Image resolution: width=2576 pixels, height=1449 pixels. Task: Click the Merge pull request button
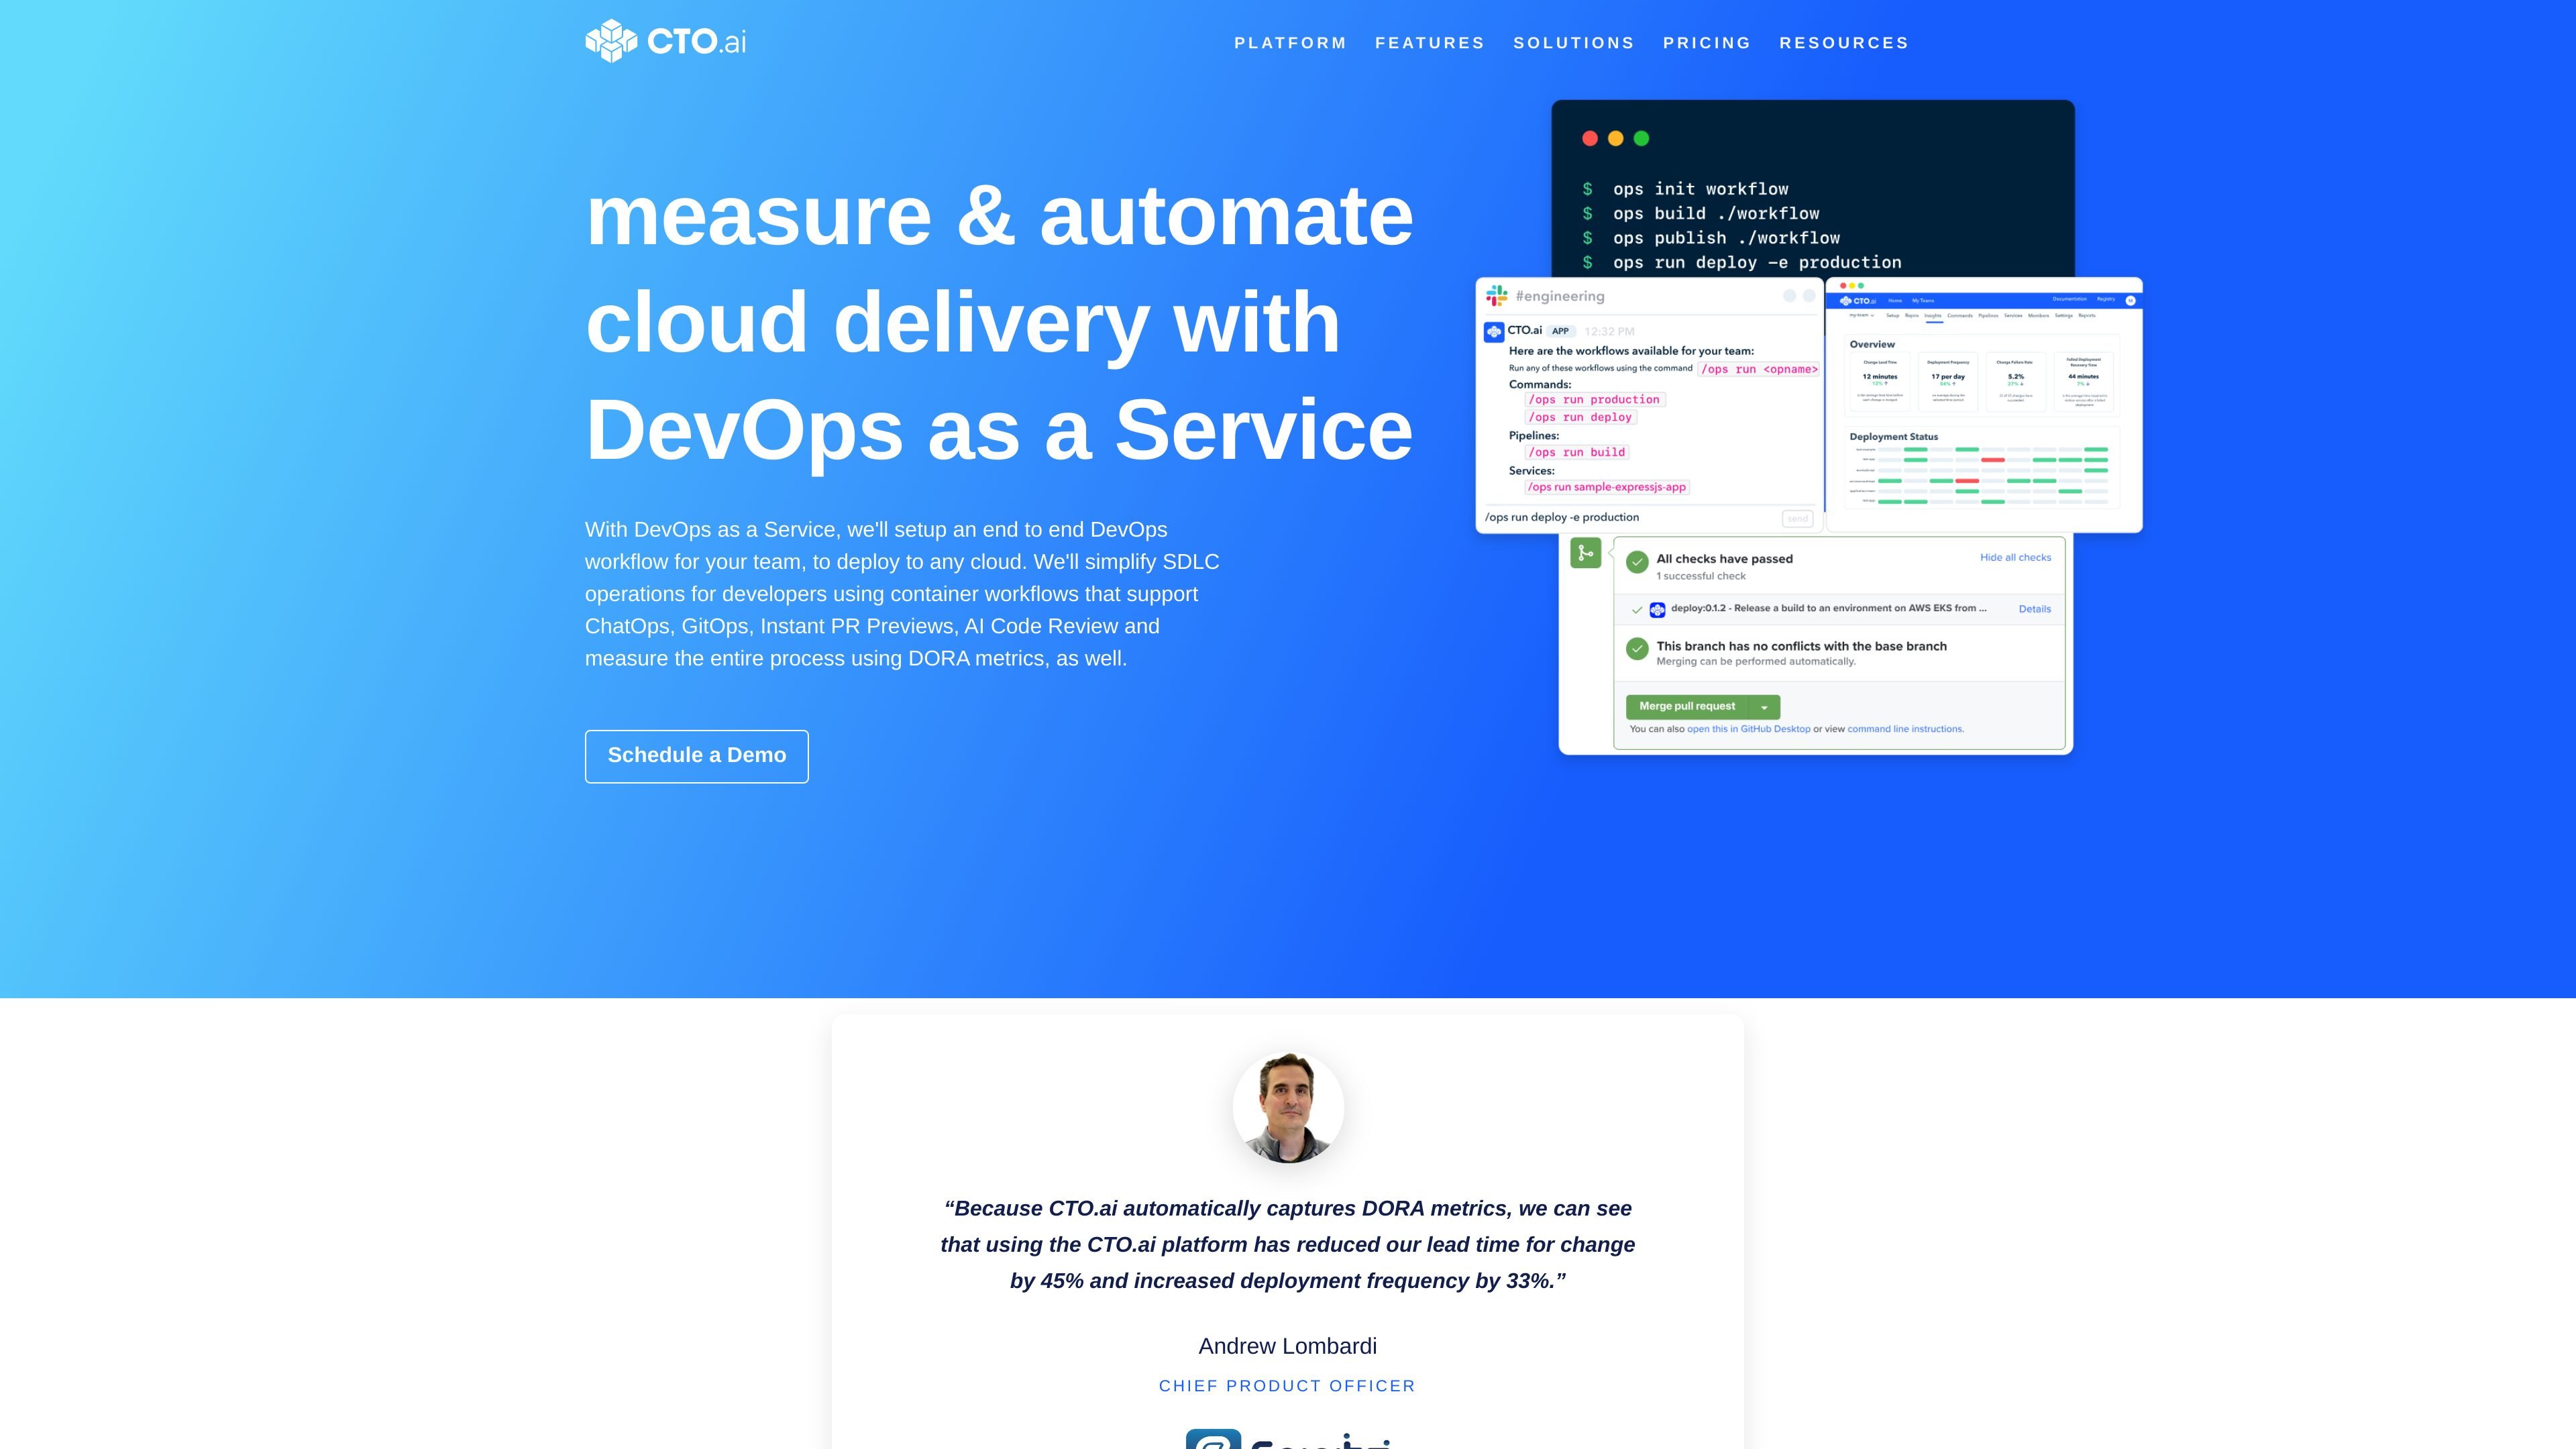(1687, 707)
